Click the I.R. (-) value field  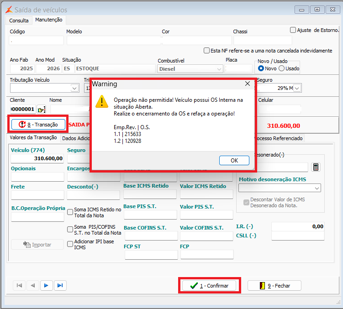(x=298, y=226)
